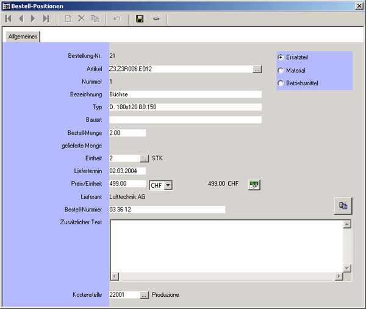Go to the next record
Screen dimensions: 366x309
33,19
